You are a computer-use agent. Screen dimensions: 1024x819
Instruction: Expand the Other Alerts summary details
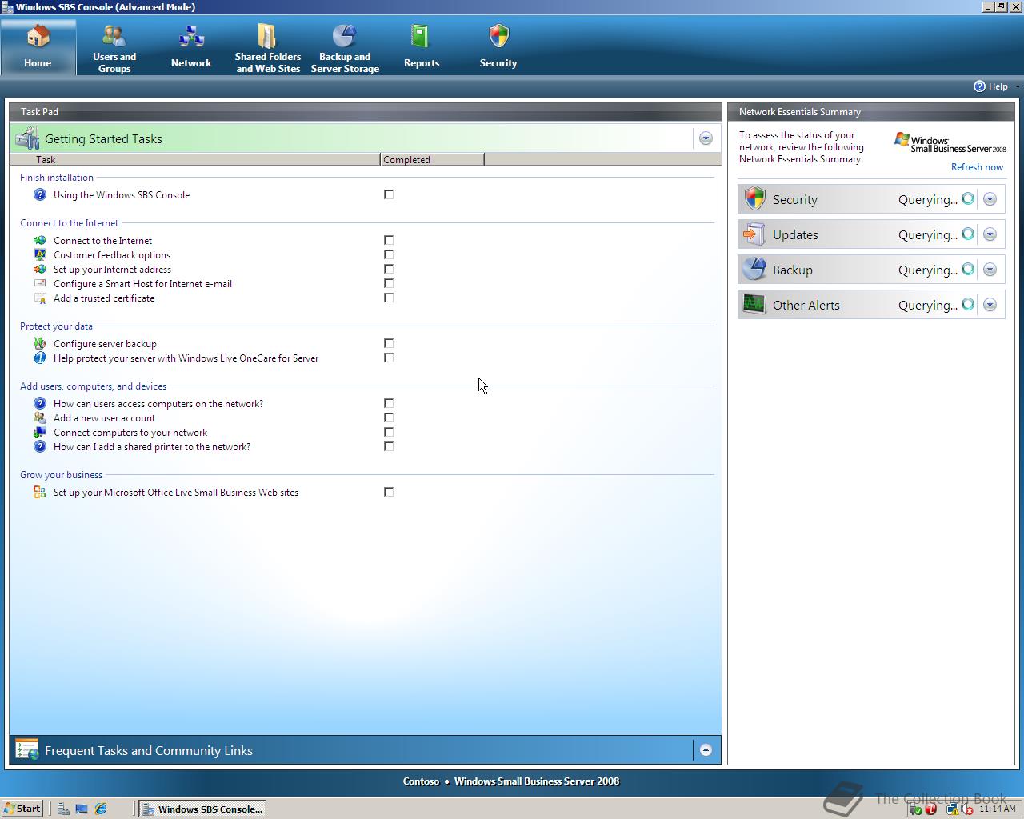990,305
